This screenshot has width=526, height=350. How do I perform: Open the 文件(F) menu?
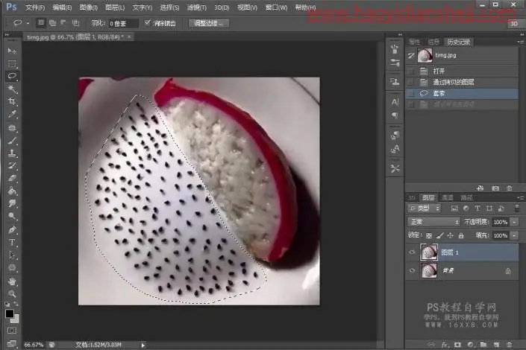click(x=35, y=7)
